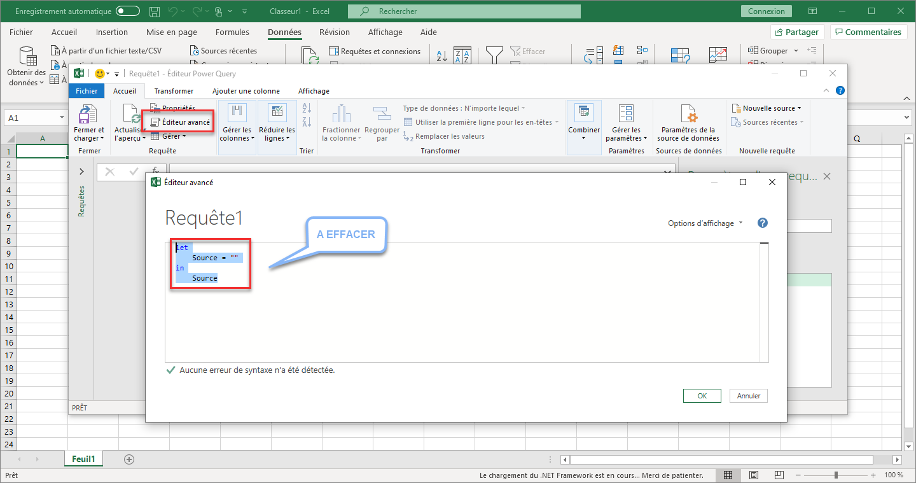Toggle the Enregistrement automatique switch
916x483 pixels.
click(128, 11)
